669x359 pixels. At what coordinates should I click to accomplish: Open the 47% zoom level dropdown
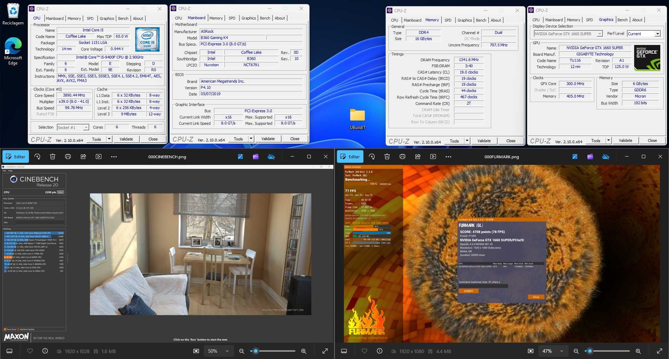pyautogui.click(x=553, y=351)
